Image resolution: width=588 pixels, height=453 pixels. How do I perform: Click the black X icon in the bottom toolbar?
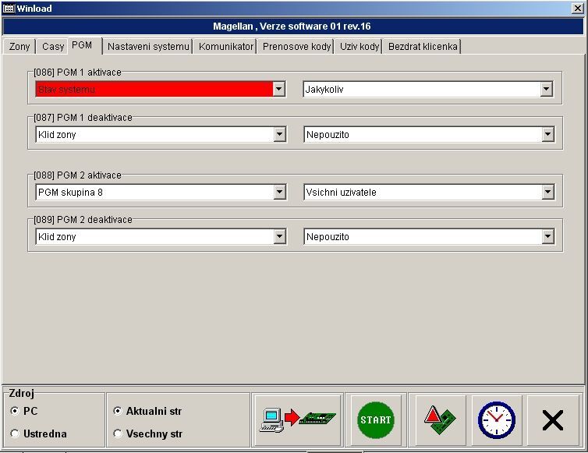click(553, 420)
